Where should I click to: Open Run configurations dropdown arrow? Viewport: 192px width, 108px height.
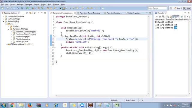click(30, 8)
